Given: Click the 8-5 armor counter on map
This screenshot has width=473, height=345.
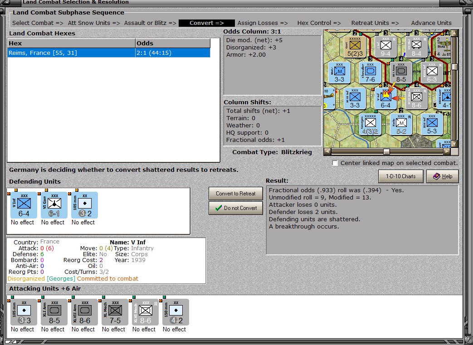Looking at the screenshot, I should click(401, 73).
